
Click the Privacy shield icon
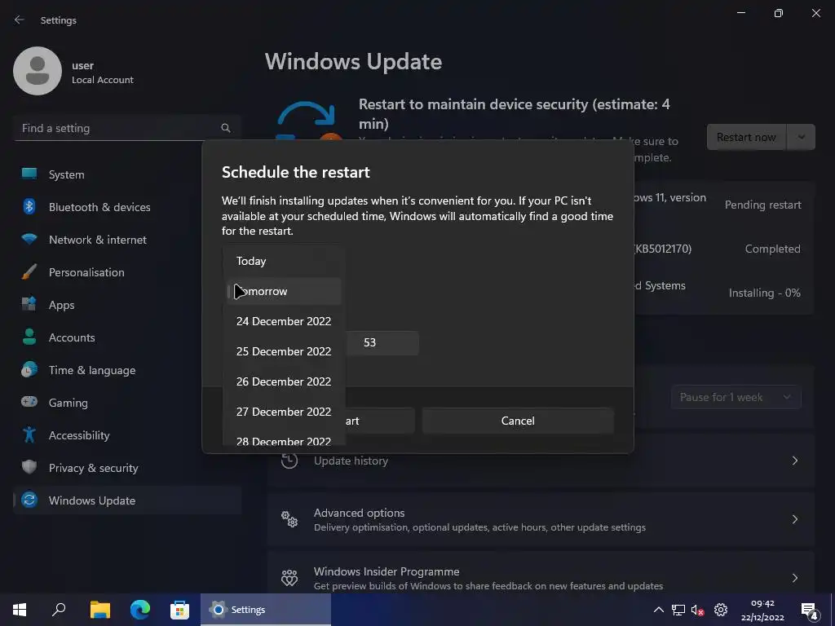pos(29,467)
